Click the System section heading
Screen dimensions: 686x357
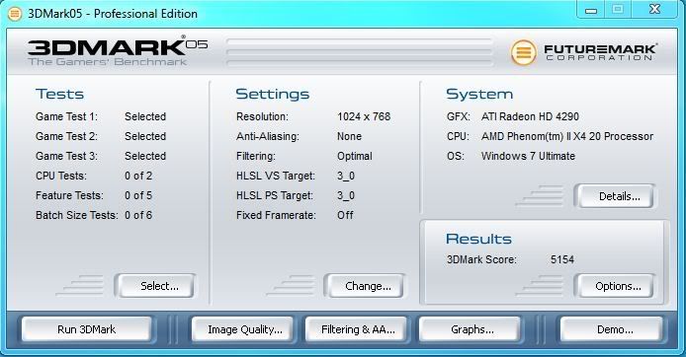pyautogui.click(x=479, y=94)
